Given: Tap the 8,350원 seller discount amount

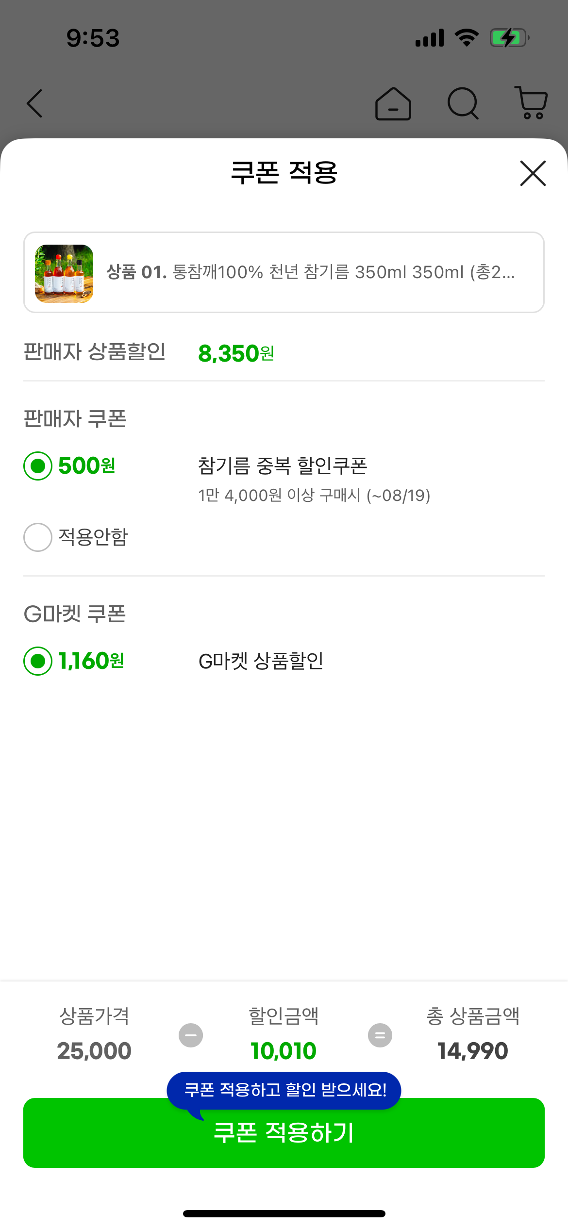Looking at the screenshot, I should [236, 353].
